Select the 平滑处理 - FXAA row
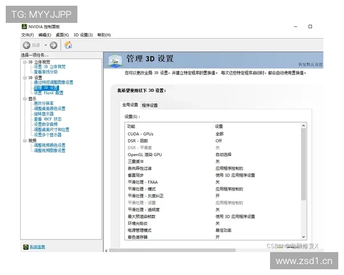Image resolution: width=344 pixels, height=275 pixels. [x=213, y=182]
